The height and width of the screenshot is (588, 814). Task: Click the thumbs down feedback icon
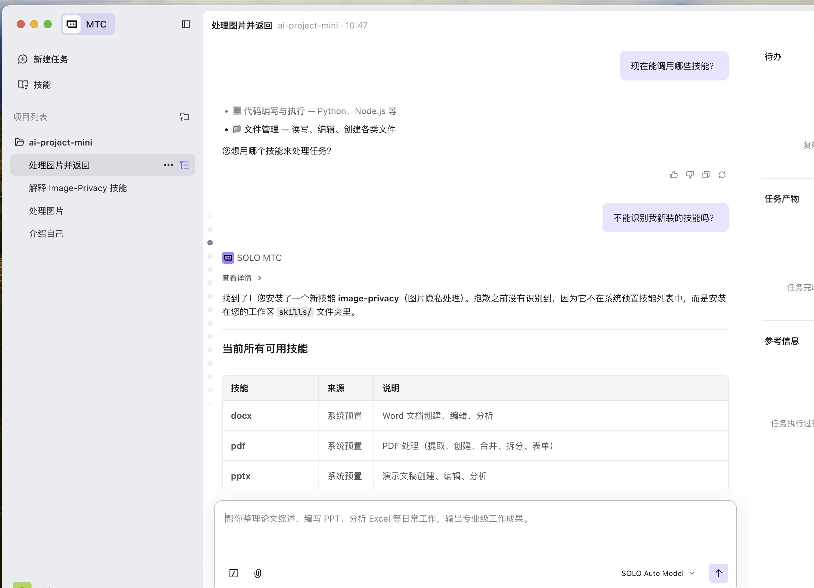pos(690,175)
